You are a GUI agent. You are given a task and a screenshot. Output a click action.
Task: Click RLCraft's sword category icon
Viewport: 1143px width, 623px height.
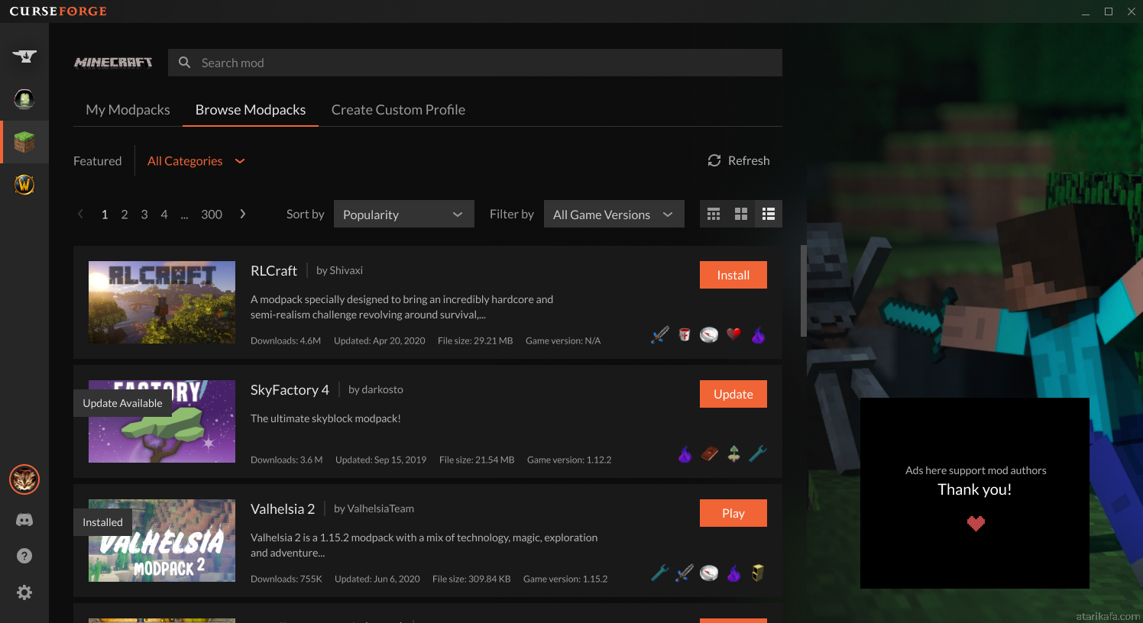point(660,334)
